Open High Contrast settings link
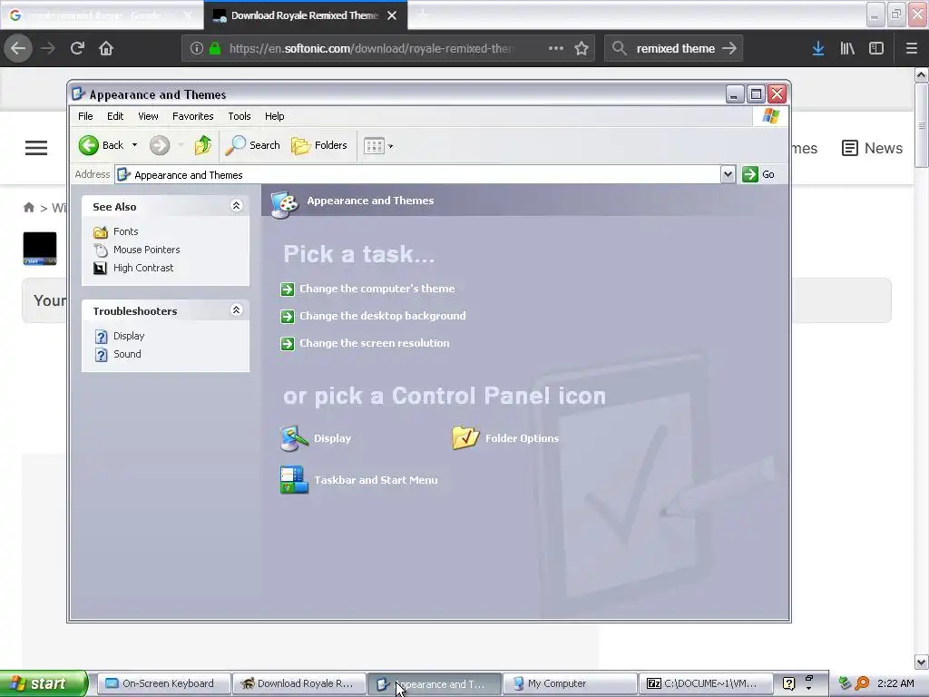 point(143,268)
